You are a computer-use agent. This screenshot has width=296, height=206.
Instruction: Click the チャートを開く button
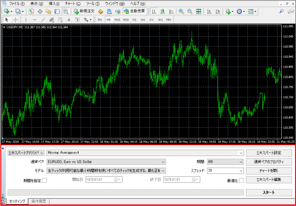pos(269,171)
